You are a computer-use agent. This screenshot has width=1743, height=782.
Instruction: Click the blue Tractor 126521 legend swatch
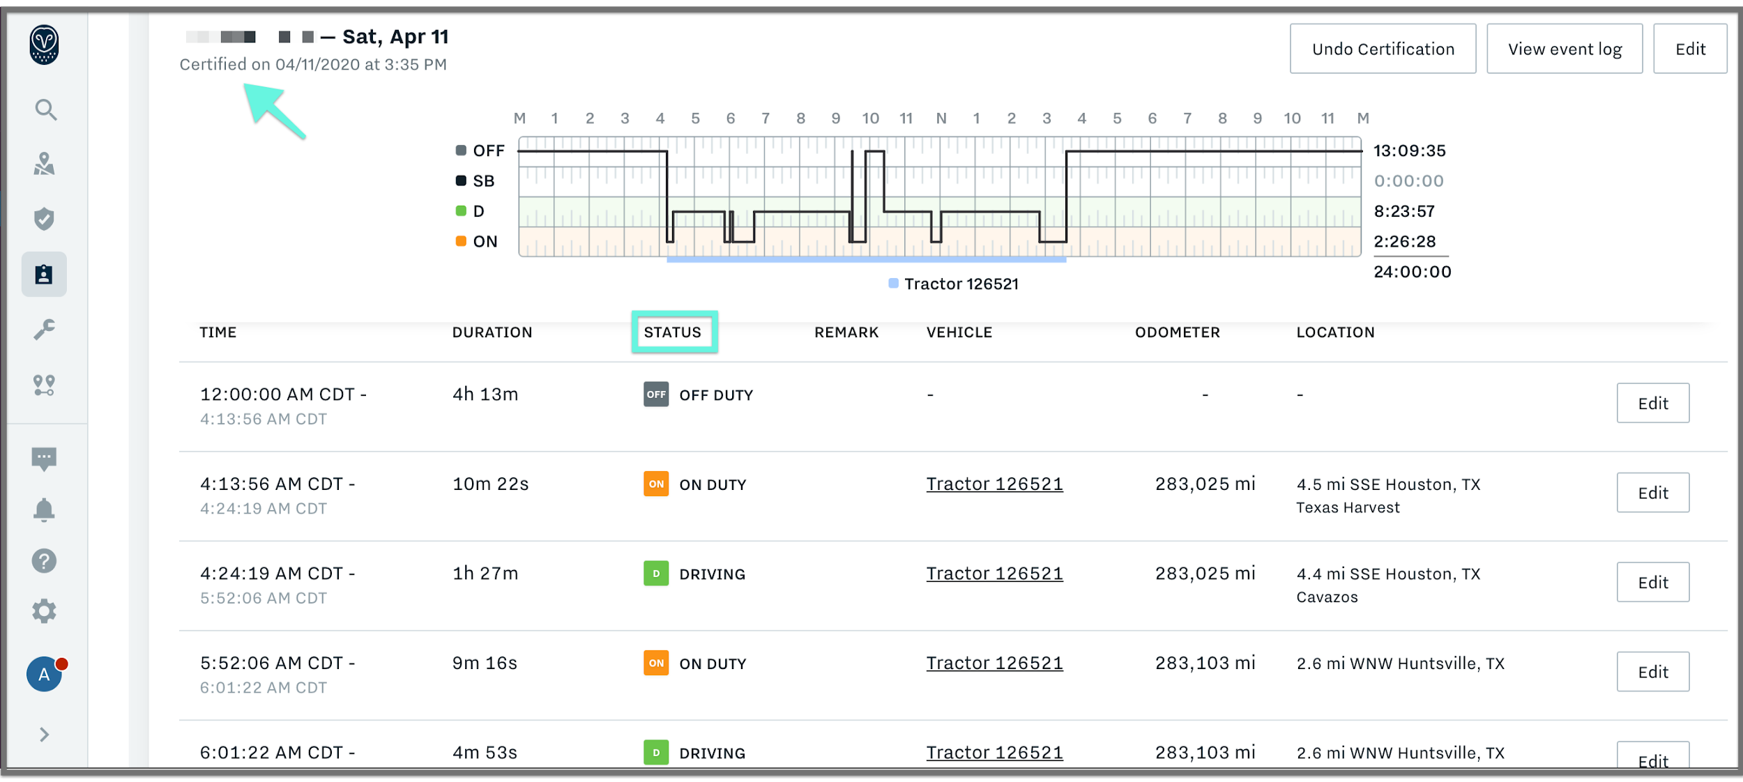click(893, 284)
